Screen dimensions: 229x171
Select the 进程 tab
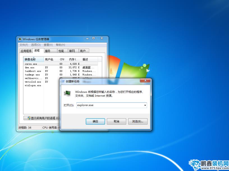click(38, 51)
